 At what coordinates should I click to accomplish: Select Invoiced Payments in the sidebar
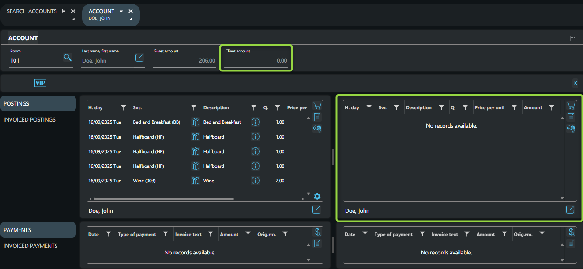[x=30, y=246]
